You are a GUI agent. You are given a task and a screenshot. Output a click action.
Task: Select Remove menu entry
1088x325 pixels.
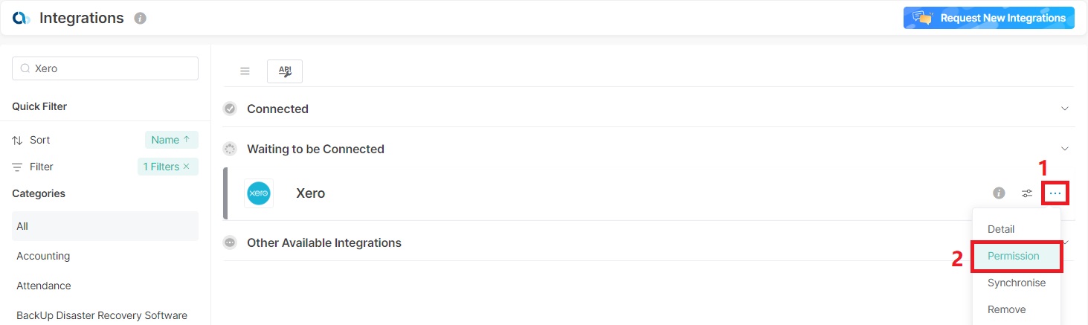tap(1006, 309)
